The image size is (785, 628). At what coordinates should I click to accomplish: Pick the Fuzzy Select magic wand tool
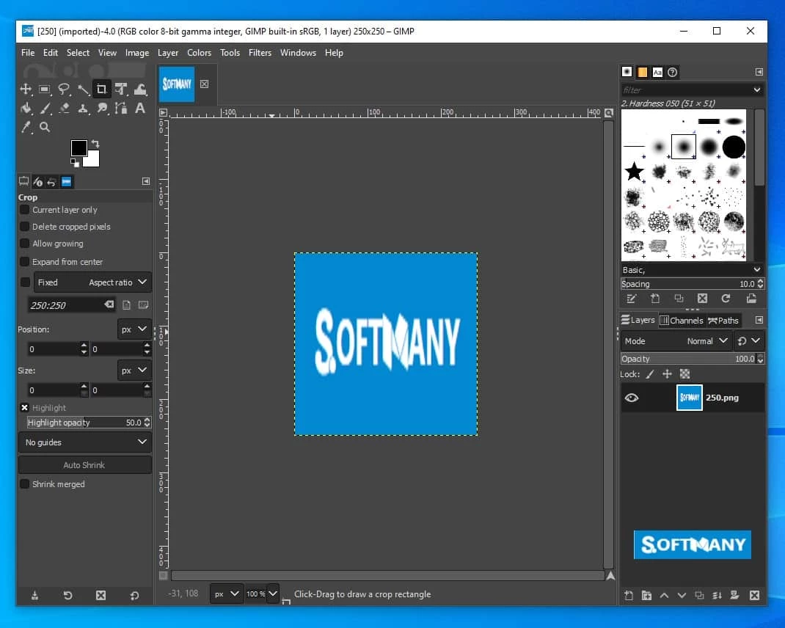(84, 90)
